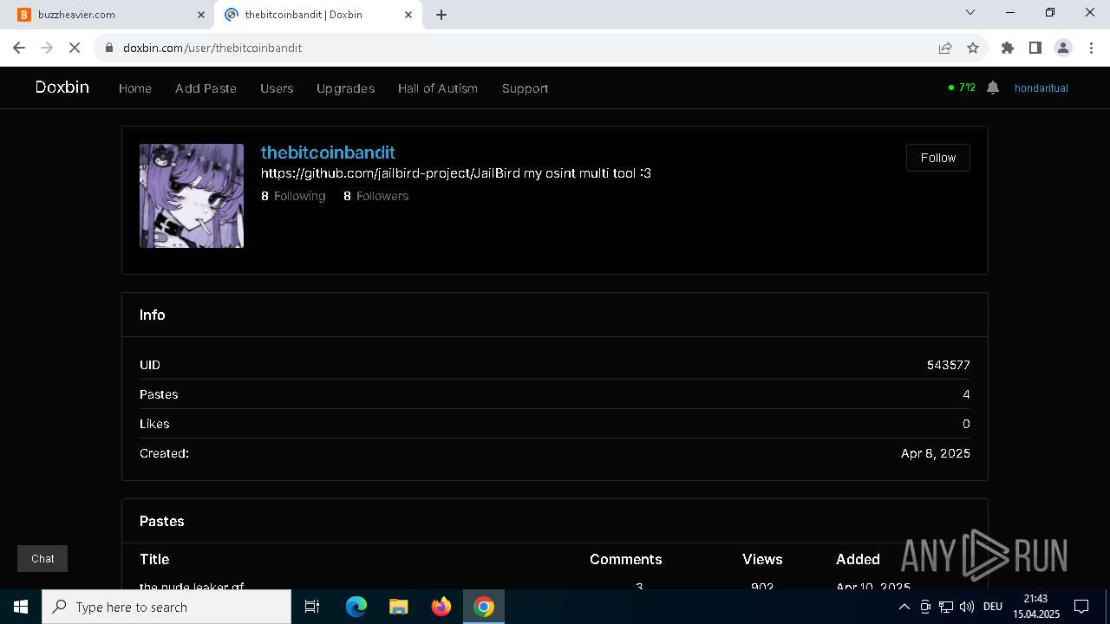
Task: Open the extensions puzzle icon
Action: [1008, 48]
